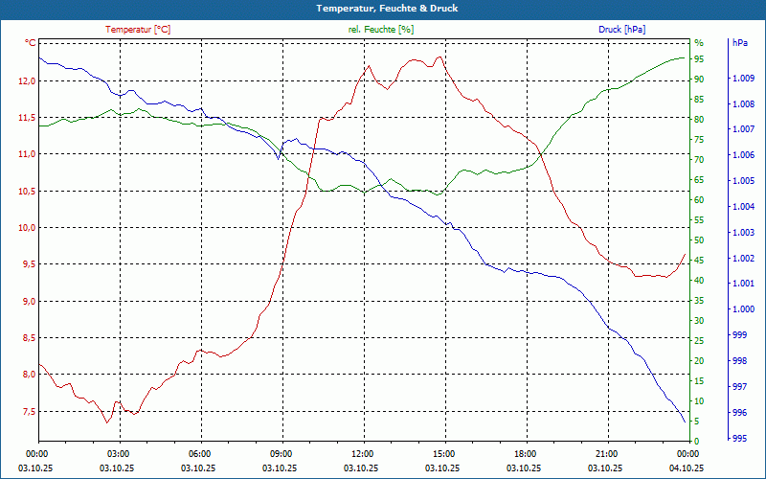The image size is (766, 479).
Task: Click the "06:00" time axis label
Action: pyautogui.click(x=201, y=454)
